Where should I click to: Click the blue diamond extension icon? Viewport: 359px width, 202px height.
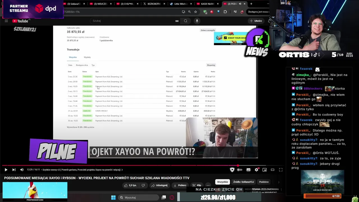[218, 12]
